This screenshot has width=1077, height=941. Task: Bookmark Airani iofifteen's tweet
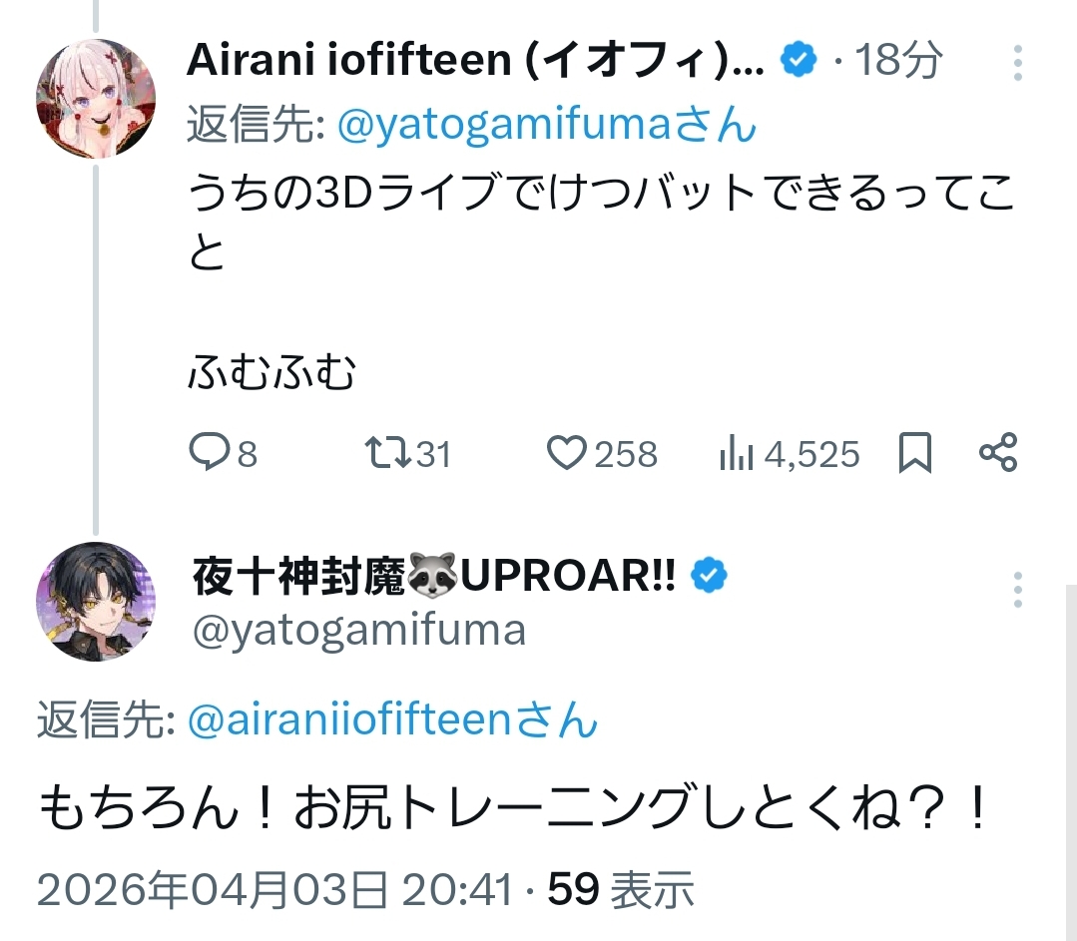(915, 454)
